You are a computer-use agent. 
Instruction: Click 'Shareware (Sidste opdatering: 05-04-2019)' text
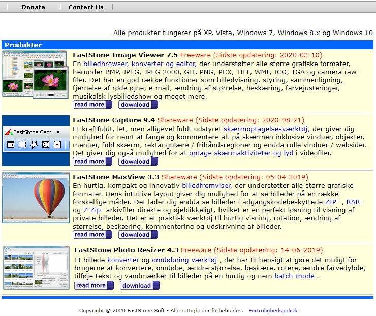[x=235, y=177]
